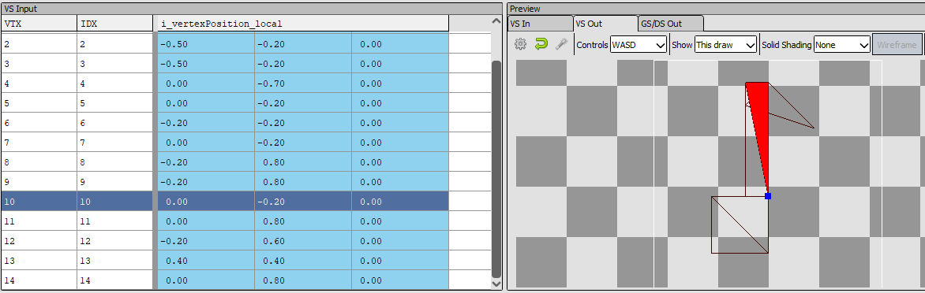
Task: Click the VS Input scrollbar up arrow
Action: pos(496,22)
